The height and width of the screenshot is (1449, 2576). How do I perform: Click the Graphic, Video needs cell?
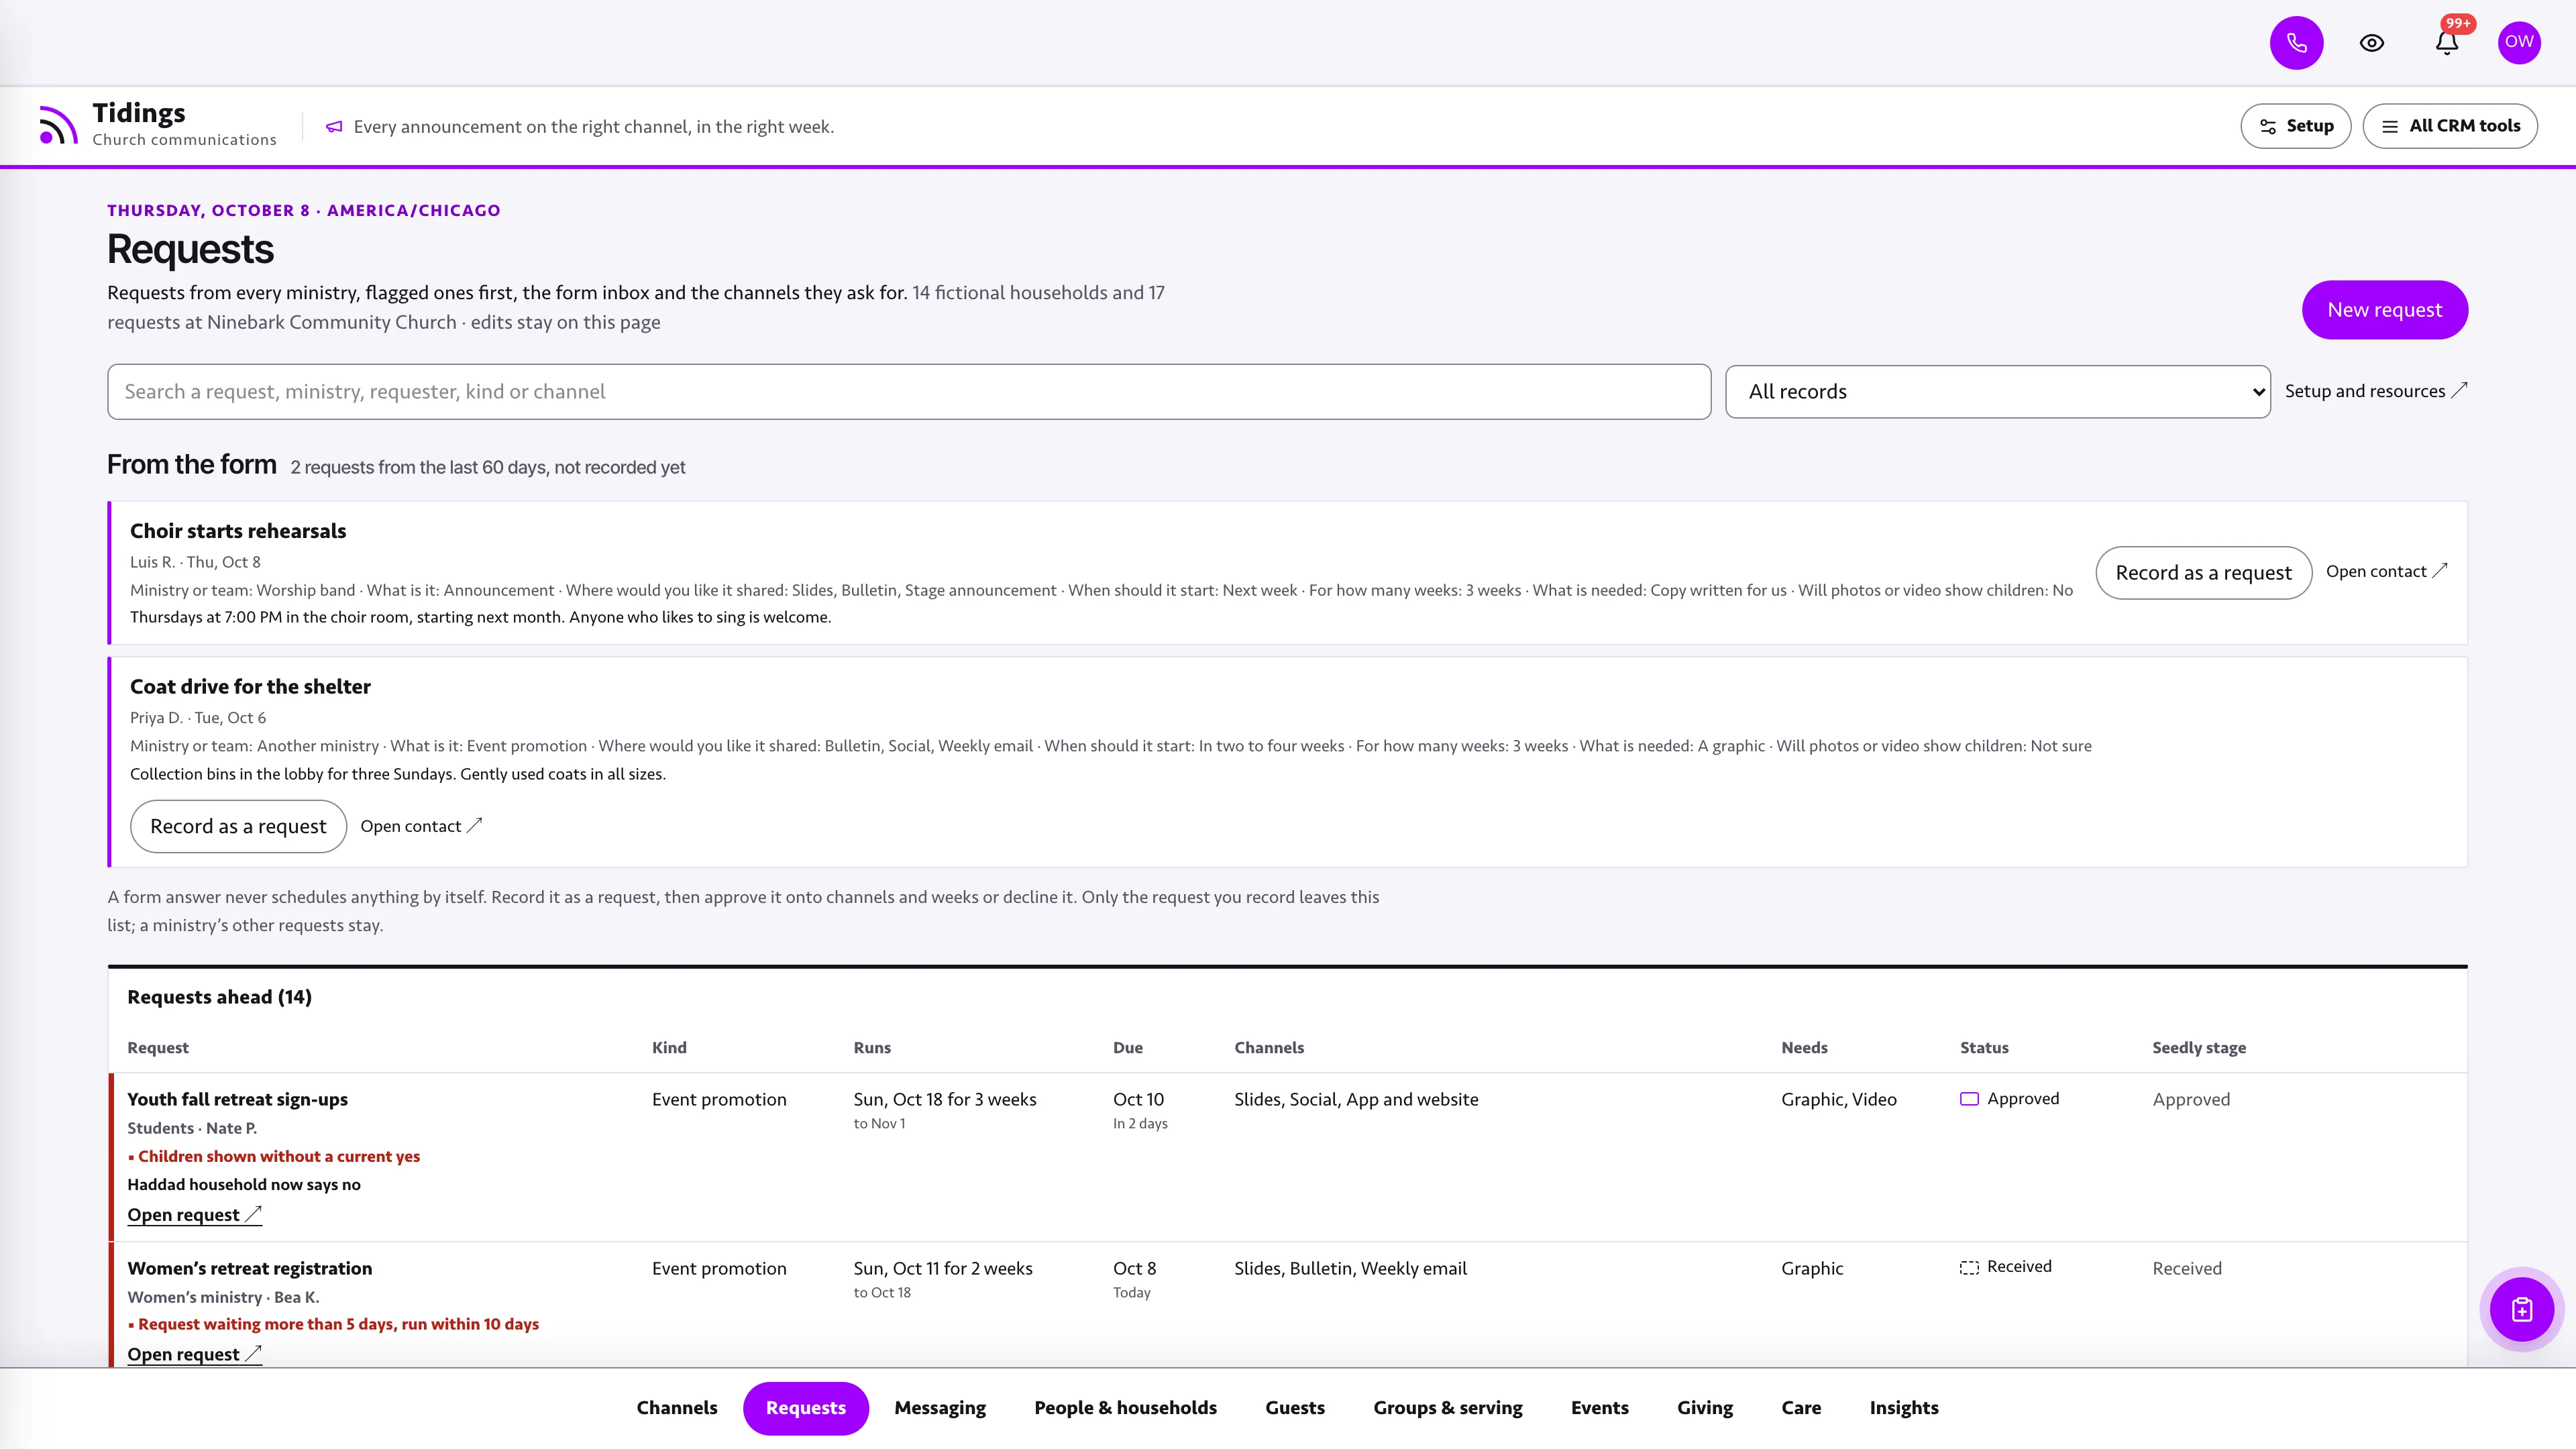coord(1838,1100)
